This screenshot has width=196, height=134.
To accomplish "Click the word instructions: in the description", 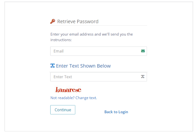I will [61, 40].
